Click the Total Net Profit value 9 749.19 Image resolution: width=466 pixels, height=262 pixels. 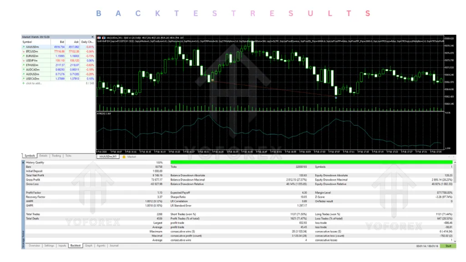coord(157,176)
